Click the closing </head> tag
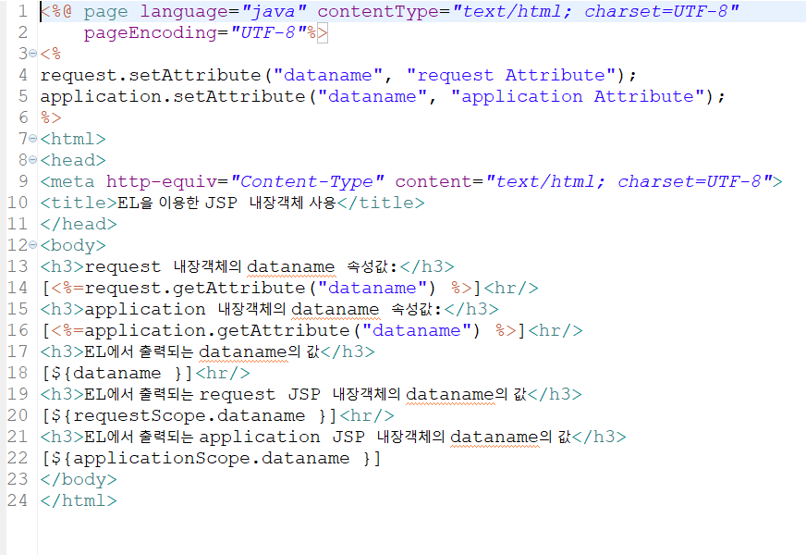Screen dimensions: 806x555 [79, 224]
